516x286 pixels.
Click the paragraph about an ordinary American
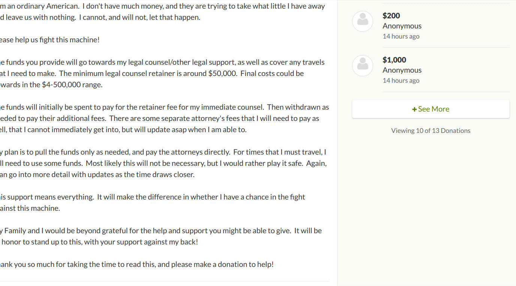tap(162, 12)
